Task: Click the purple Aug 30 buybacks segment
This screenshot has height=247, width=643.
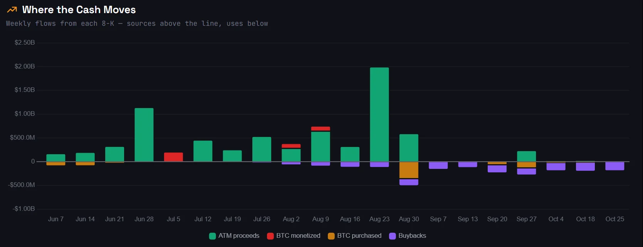Action: [x=409, y=182]
